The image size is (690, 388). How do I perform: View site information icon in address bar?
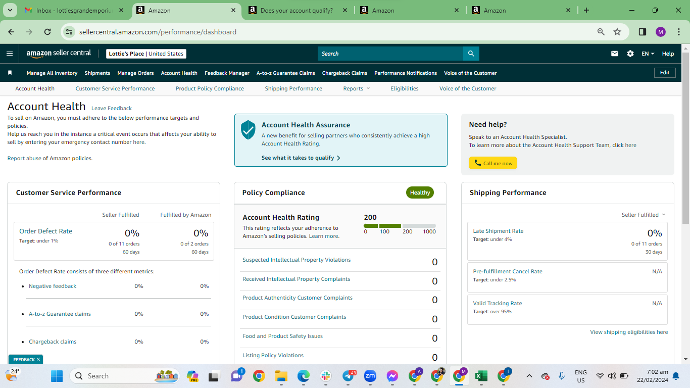coord(70,32)
